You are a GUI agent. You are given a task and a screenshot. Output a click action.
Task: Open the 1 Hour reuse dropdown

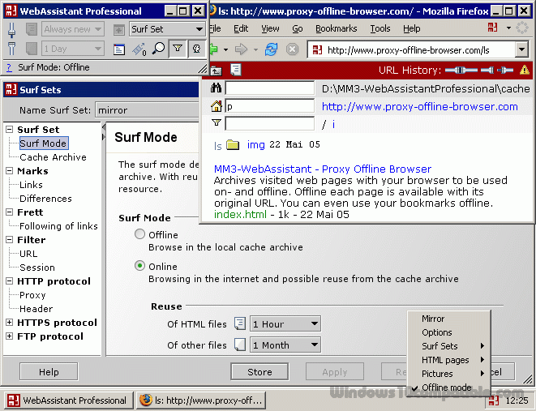(285, 324)
